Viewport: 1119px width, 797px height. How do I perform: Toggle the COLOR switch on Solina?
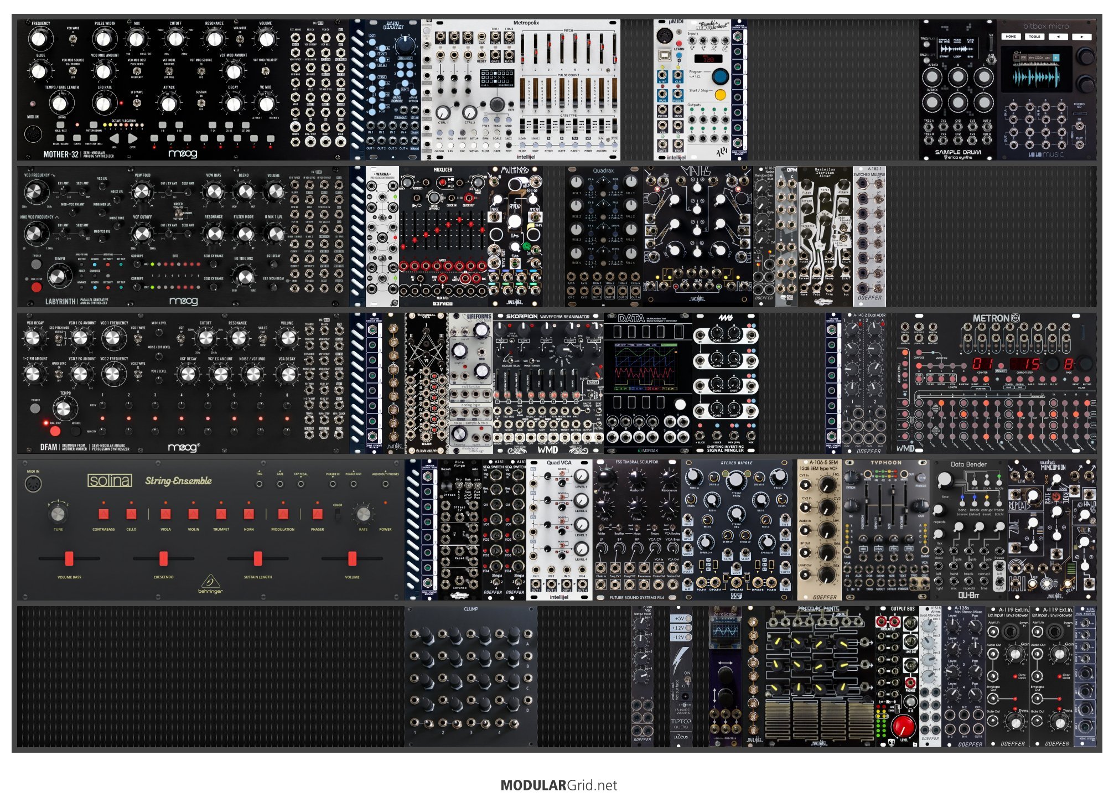(338, 515)
